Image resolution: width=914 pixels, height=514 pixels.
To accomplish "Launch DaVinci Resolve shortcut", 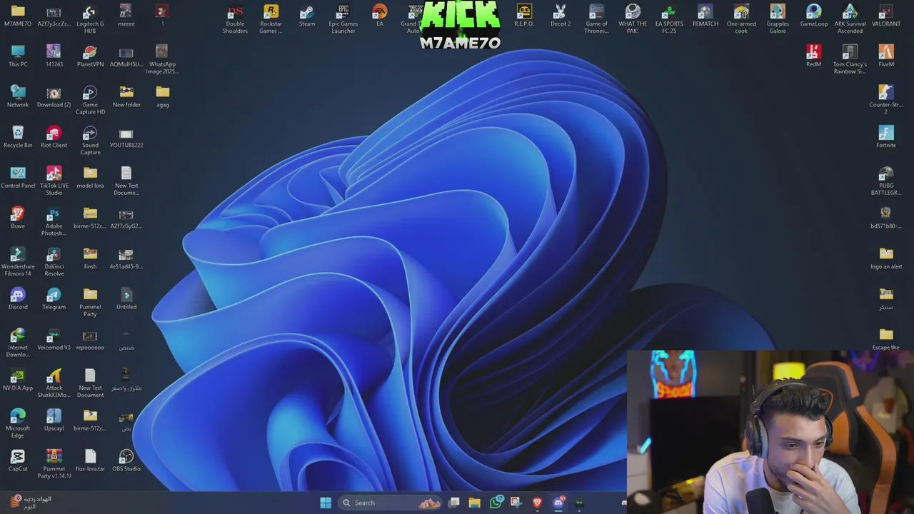I will coord(54,263).
